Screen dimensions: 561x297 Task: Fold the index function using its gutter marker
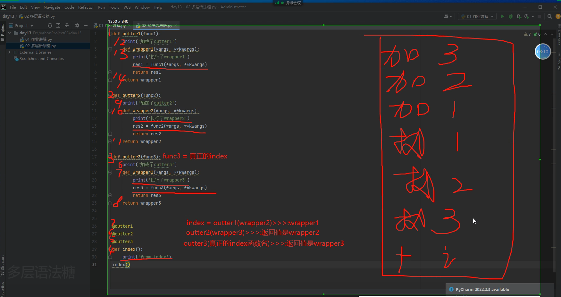click(x=110, y=249)
